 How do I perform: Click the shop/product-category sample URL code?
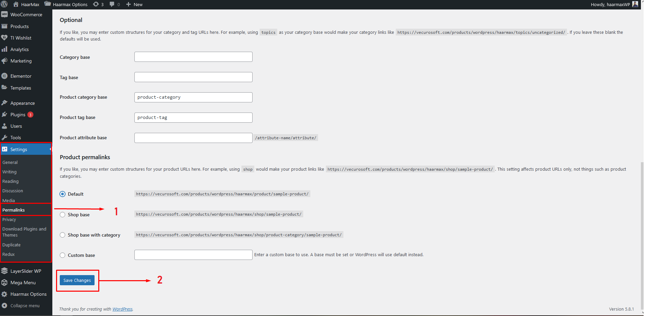239,235
